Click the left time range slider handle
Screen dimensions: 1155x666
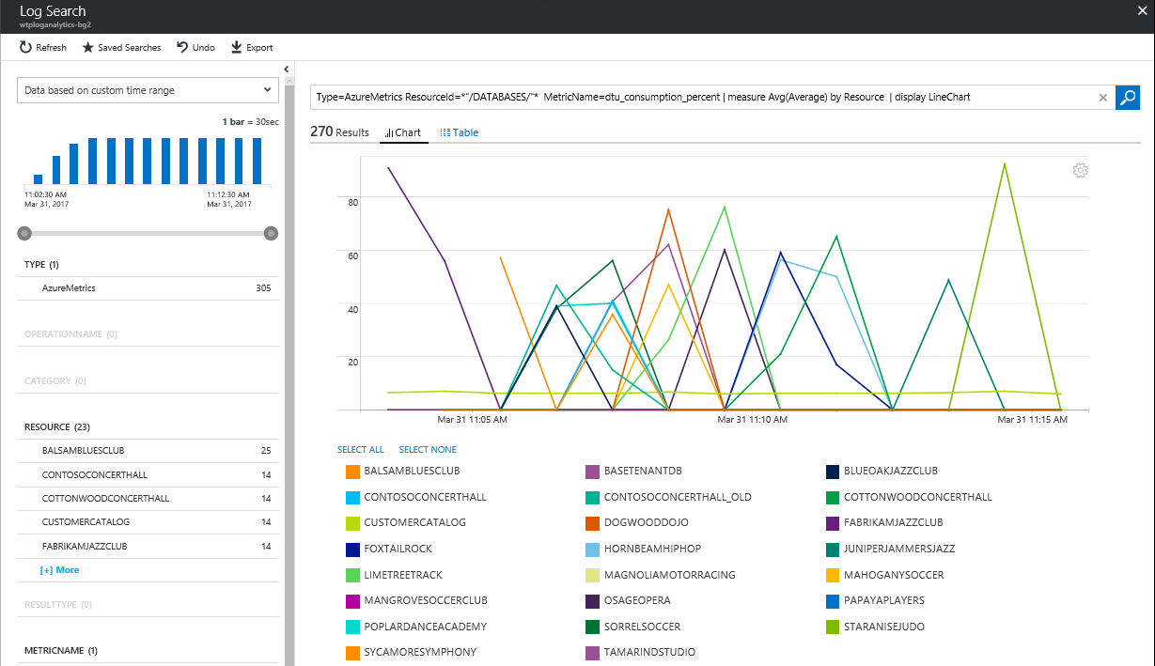tap(24, 233)
